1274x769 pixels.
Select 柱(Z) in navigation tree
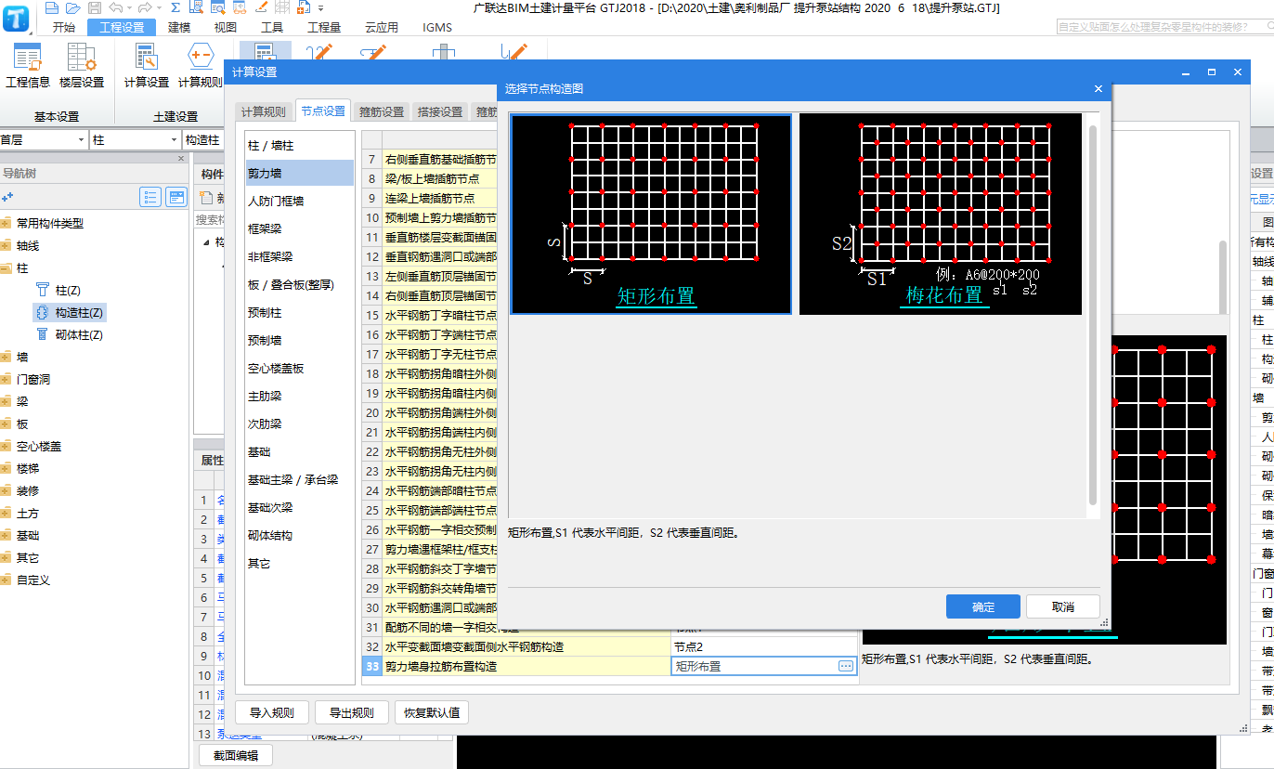[x=58, y=290]
